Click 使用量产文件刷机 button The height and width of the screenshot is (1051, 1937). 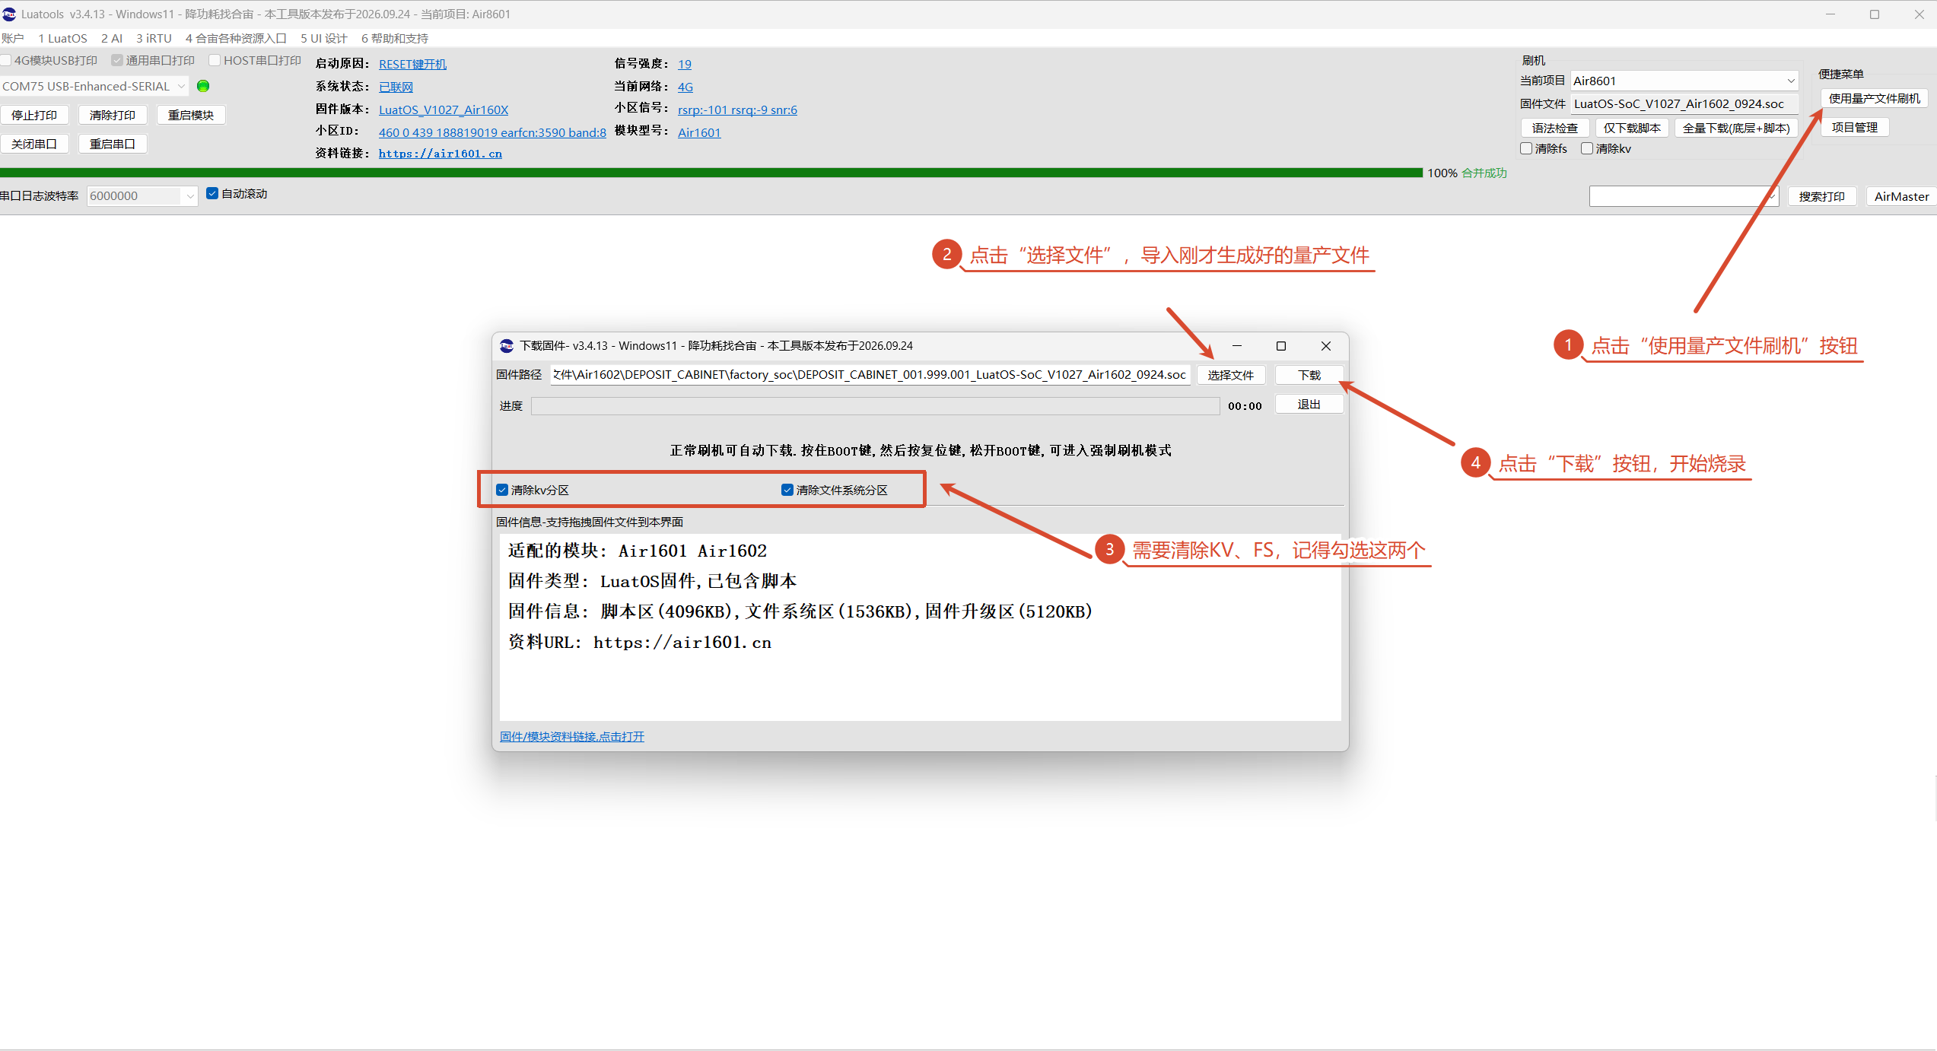pos(1874,98)
